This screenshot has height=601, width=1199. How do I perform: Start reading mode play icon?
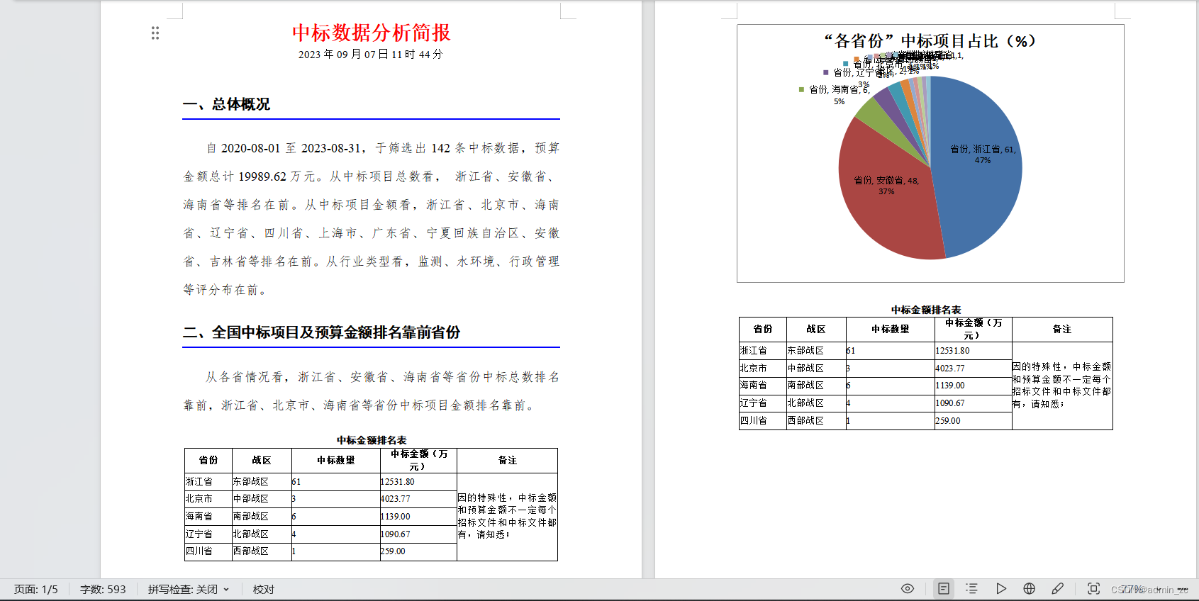pos(1000,589)
